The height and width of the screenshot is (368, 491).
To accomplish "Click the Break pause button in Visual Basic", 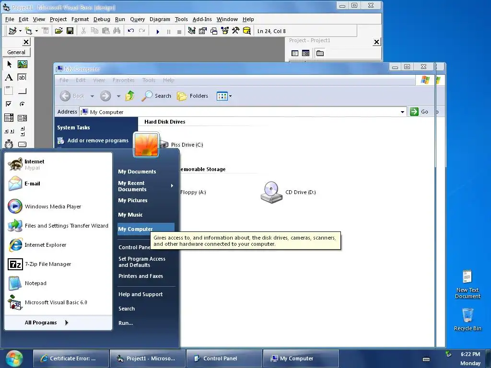I will coord(169,31).
